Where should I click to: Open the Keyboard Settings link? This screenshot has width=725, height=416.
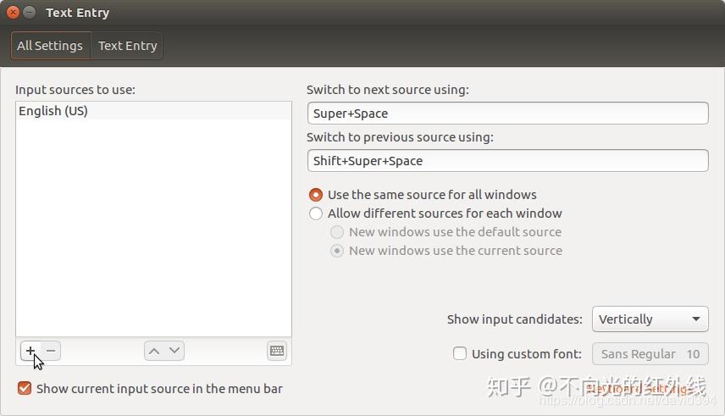(x=636, y=389)
